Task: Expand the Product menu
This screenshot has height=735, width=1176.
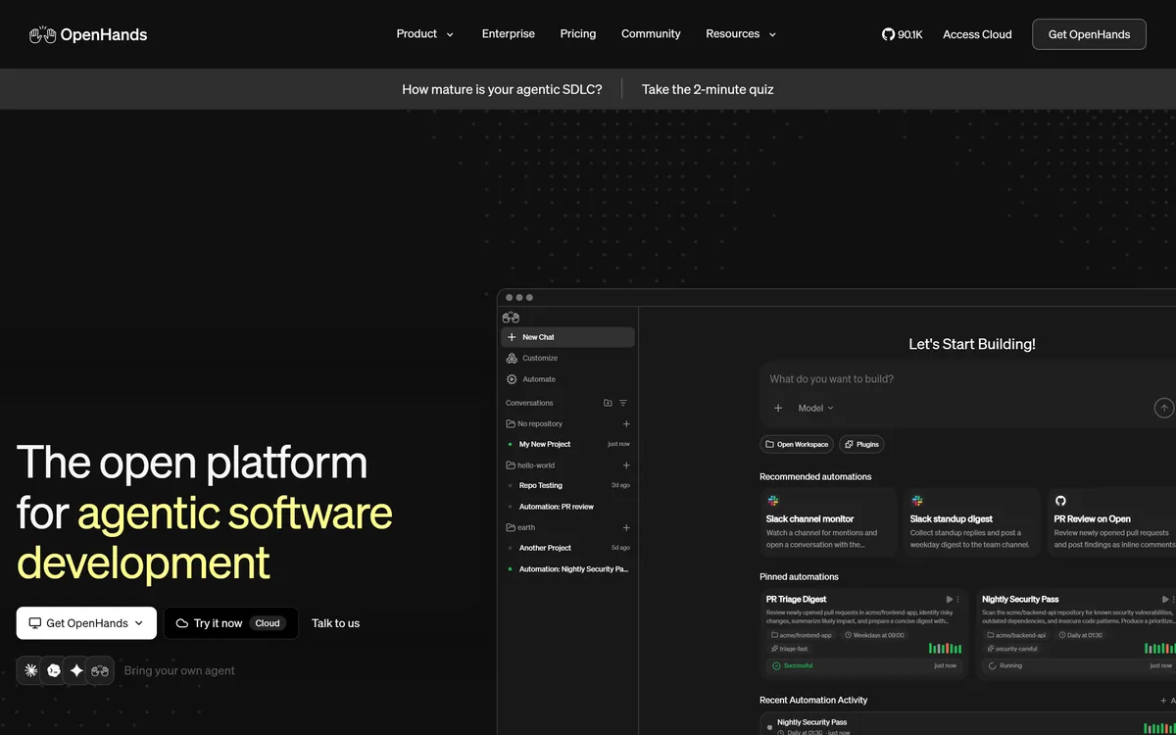Action: (x=425, y=34)
